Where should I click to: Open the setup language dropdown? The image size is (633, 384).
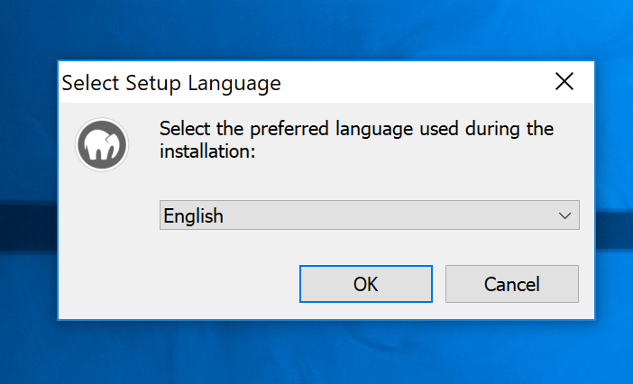(x=369, y=215)
